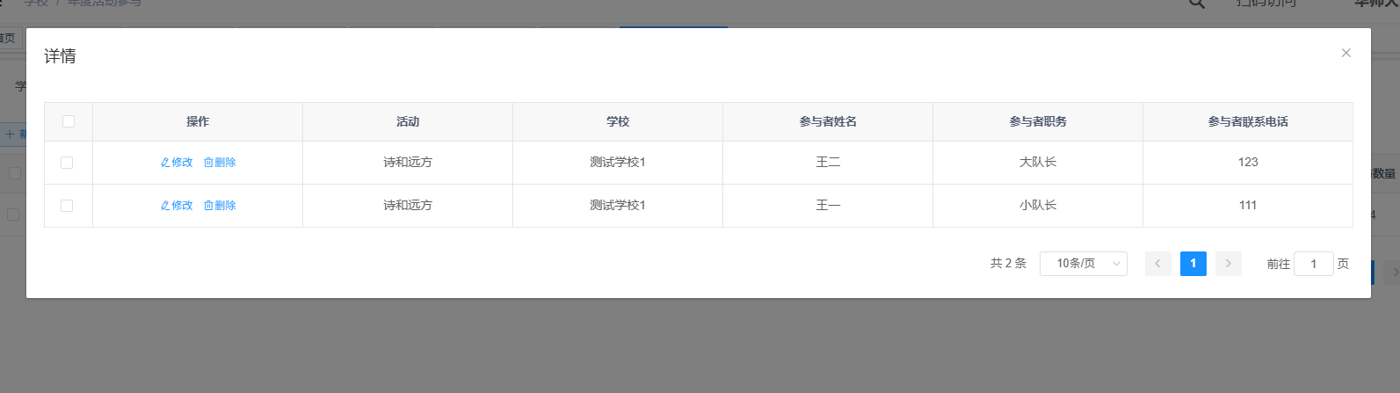This screenshot has width=1400, height=393.
Task: Click the 小队长 cell in the table
Action: click(x=1038, y=206)
